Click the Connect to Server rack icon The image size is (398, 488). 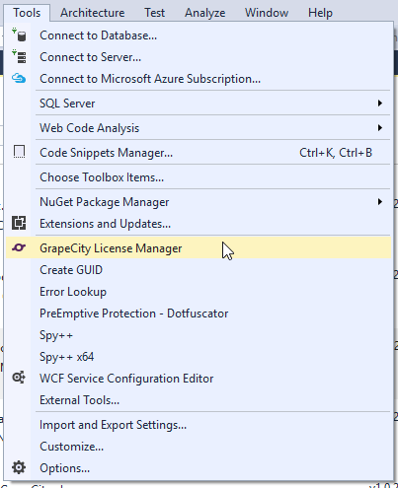(19, 56)
